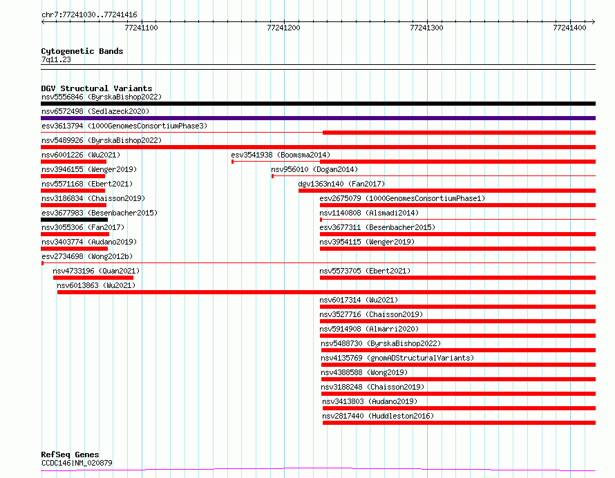Image resolution: width=615 pixels, height=478 pixels.
Task: Select nsv3055306 (Fan2017) variant label
Action: click(83, 227)
